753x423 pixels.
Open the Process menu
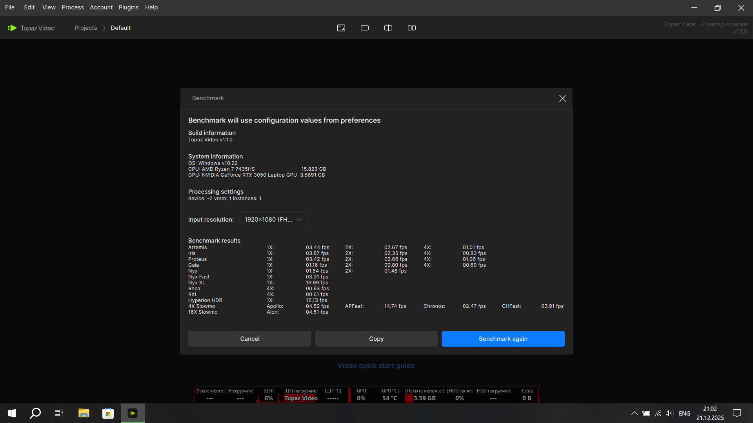[73, 7]
